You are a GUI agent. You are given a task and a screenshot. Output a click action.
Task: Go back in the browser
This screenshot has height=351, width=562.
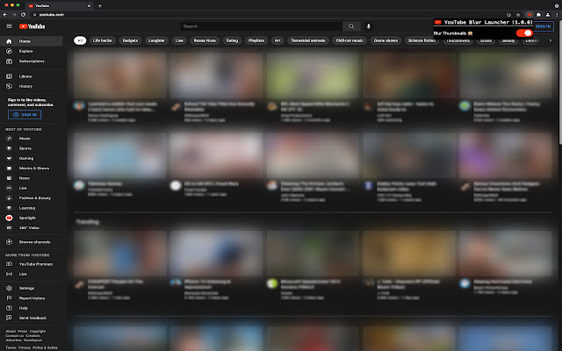5,15
